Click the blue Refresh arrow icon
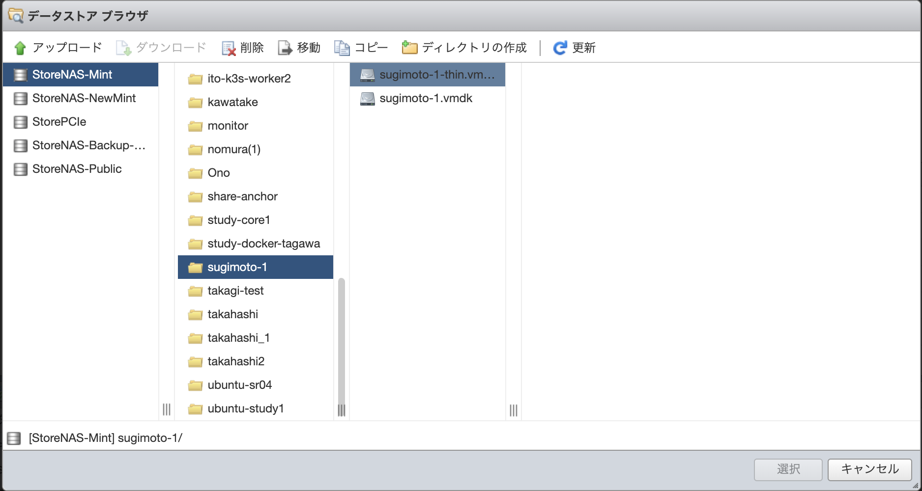922x491 pixels. [560, 48]
